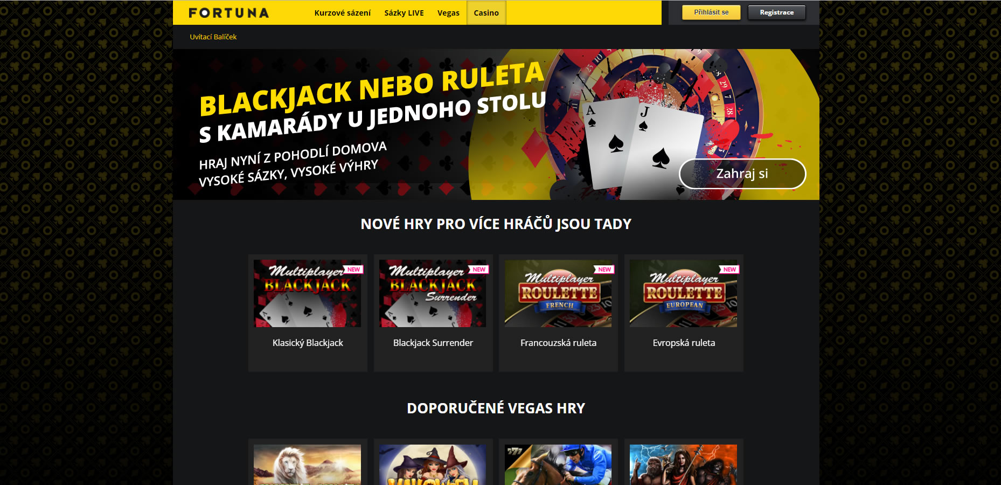This screenshot has width=1001, height=485.
Task: Click Přihlásit se login button
Action: tap(711, 12)
